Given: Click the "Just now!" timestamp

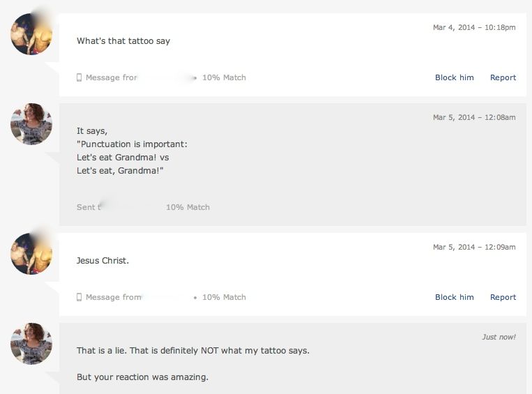Looking at the screenshot, I should click(499, 337).
